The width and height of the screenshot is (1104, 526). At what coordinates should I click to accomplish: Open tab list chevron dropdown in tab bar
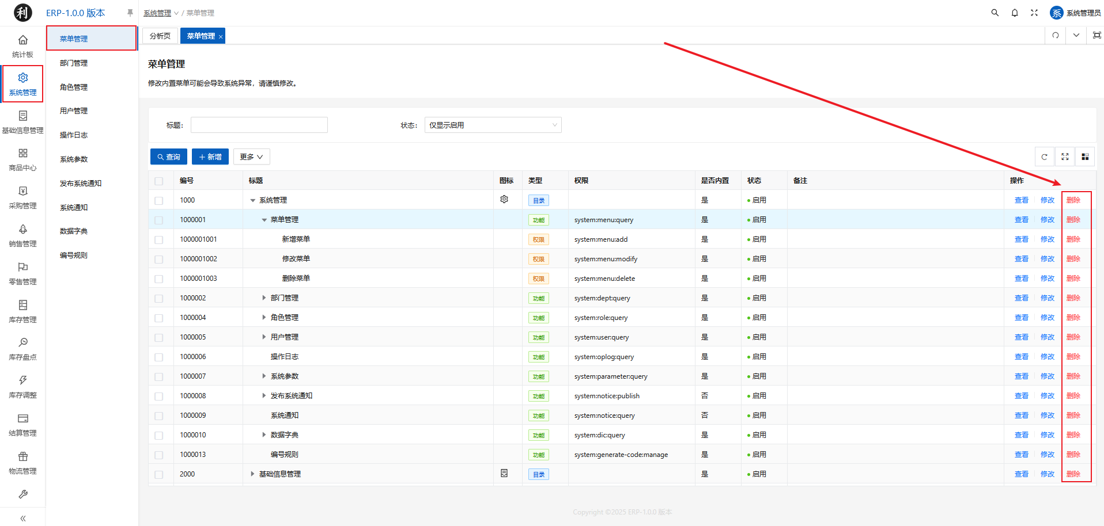[1076, 35]
